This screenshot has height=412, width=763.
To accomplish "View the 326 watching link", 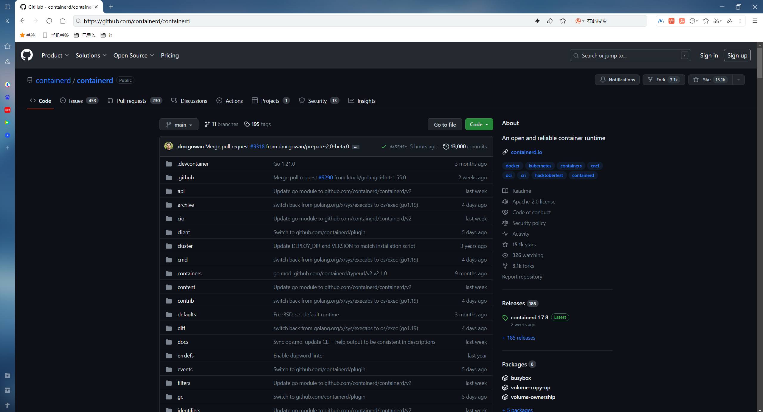I will 528,255.
